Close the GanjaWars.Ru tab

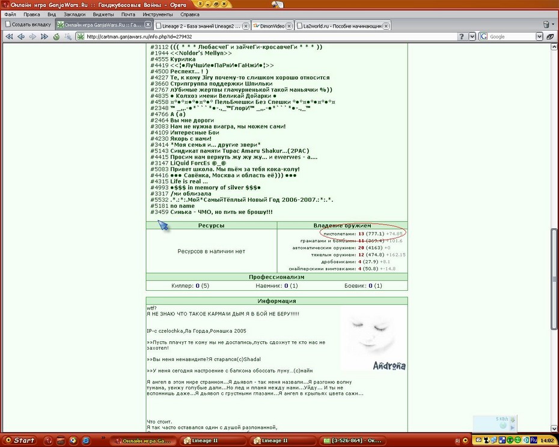pyautogui.click(x=148, y=24)
